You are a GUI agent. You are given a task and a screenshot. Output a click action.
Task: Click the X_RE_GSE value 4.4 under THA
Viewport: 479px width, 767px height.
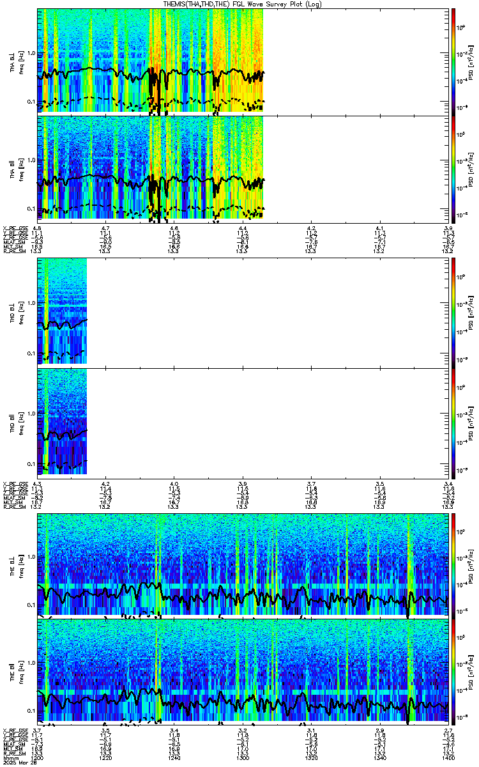coord(243,228)
